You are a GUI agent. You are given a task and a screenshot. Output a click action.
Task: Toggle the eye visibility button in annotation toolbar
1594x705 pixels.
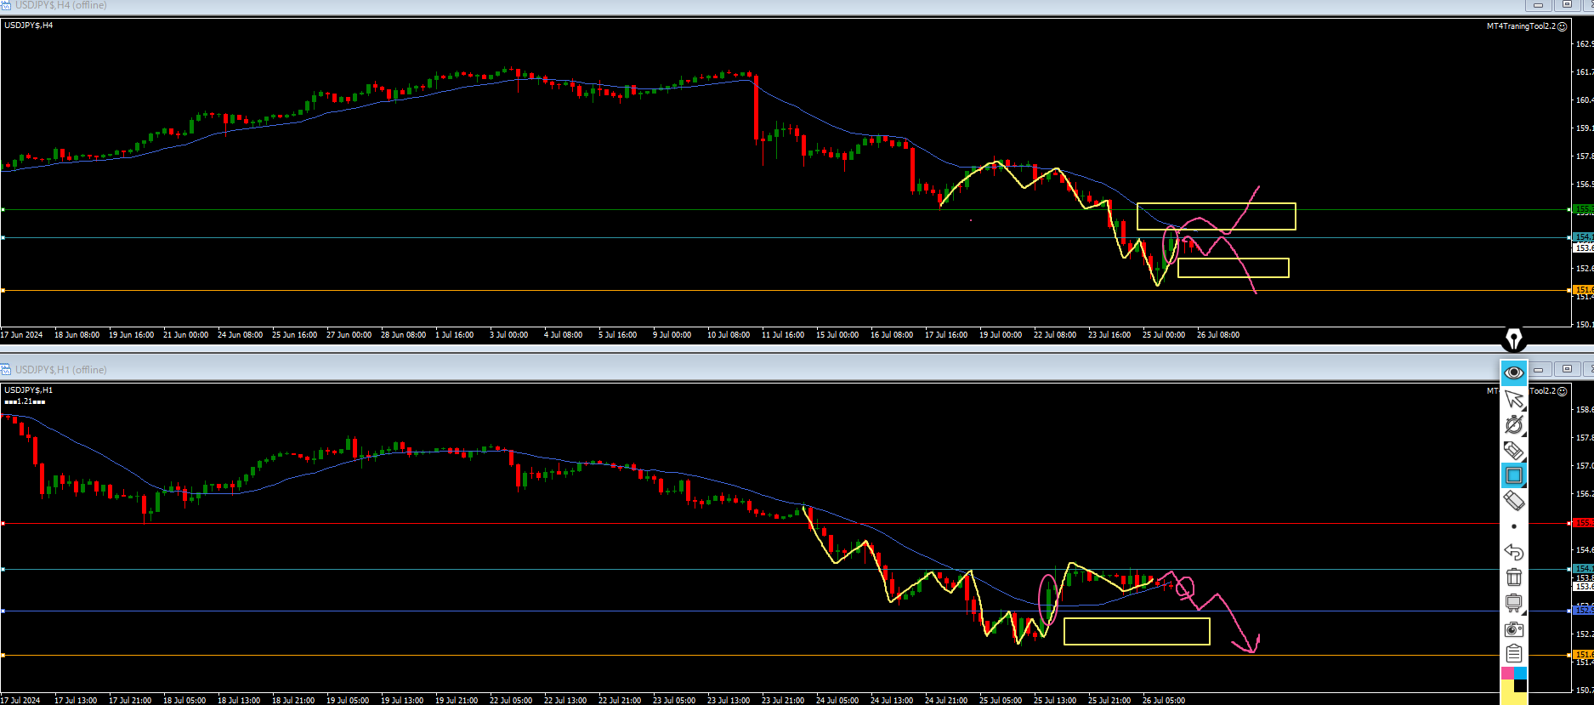1513,372
